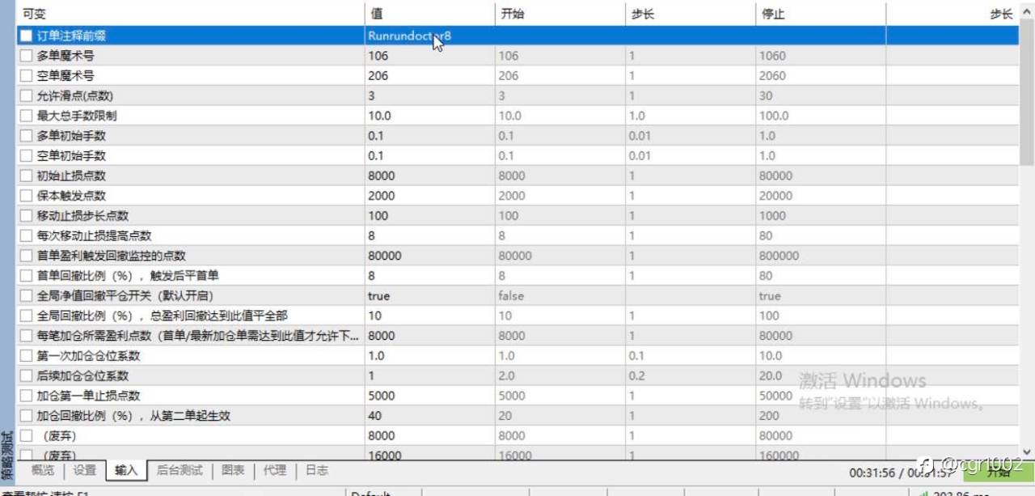This screenshot has height=496, width=1035.
Task: Click the true value of 全局净值回撤平仓开关
Action: point(378,295)
